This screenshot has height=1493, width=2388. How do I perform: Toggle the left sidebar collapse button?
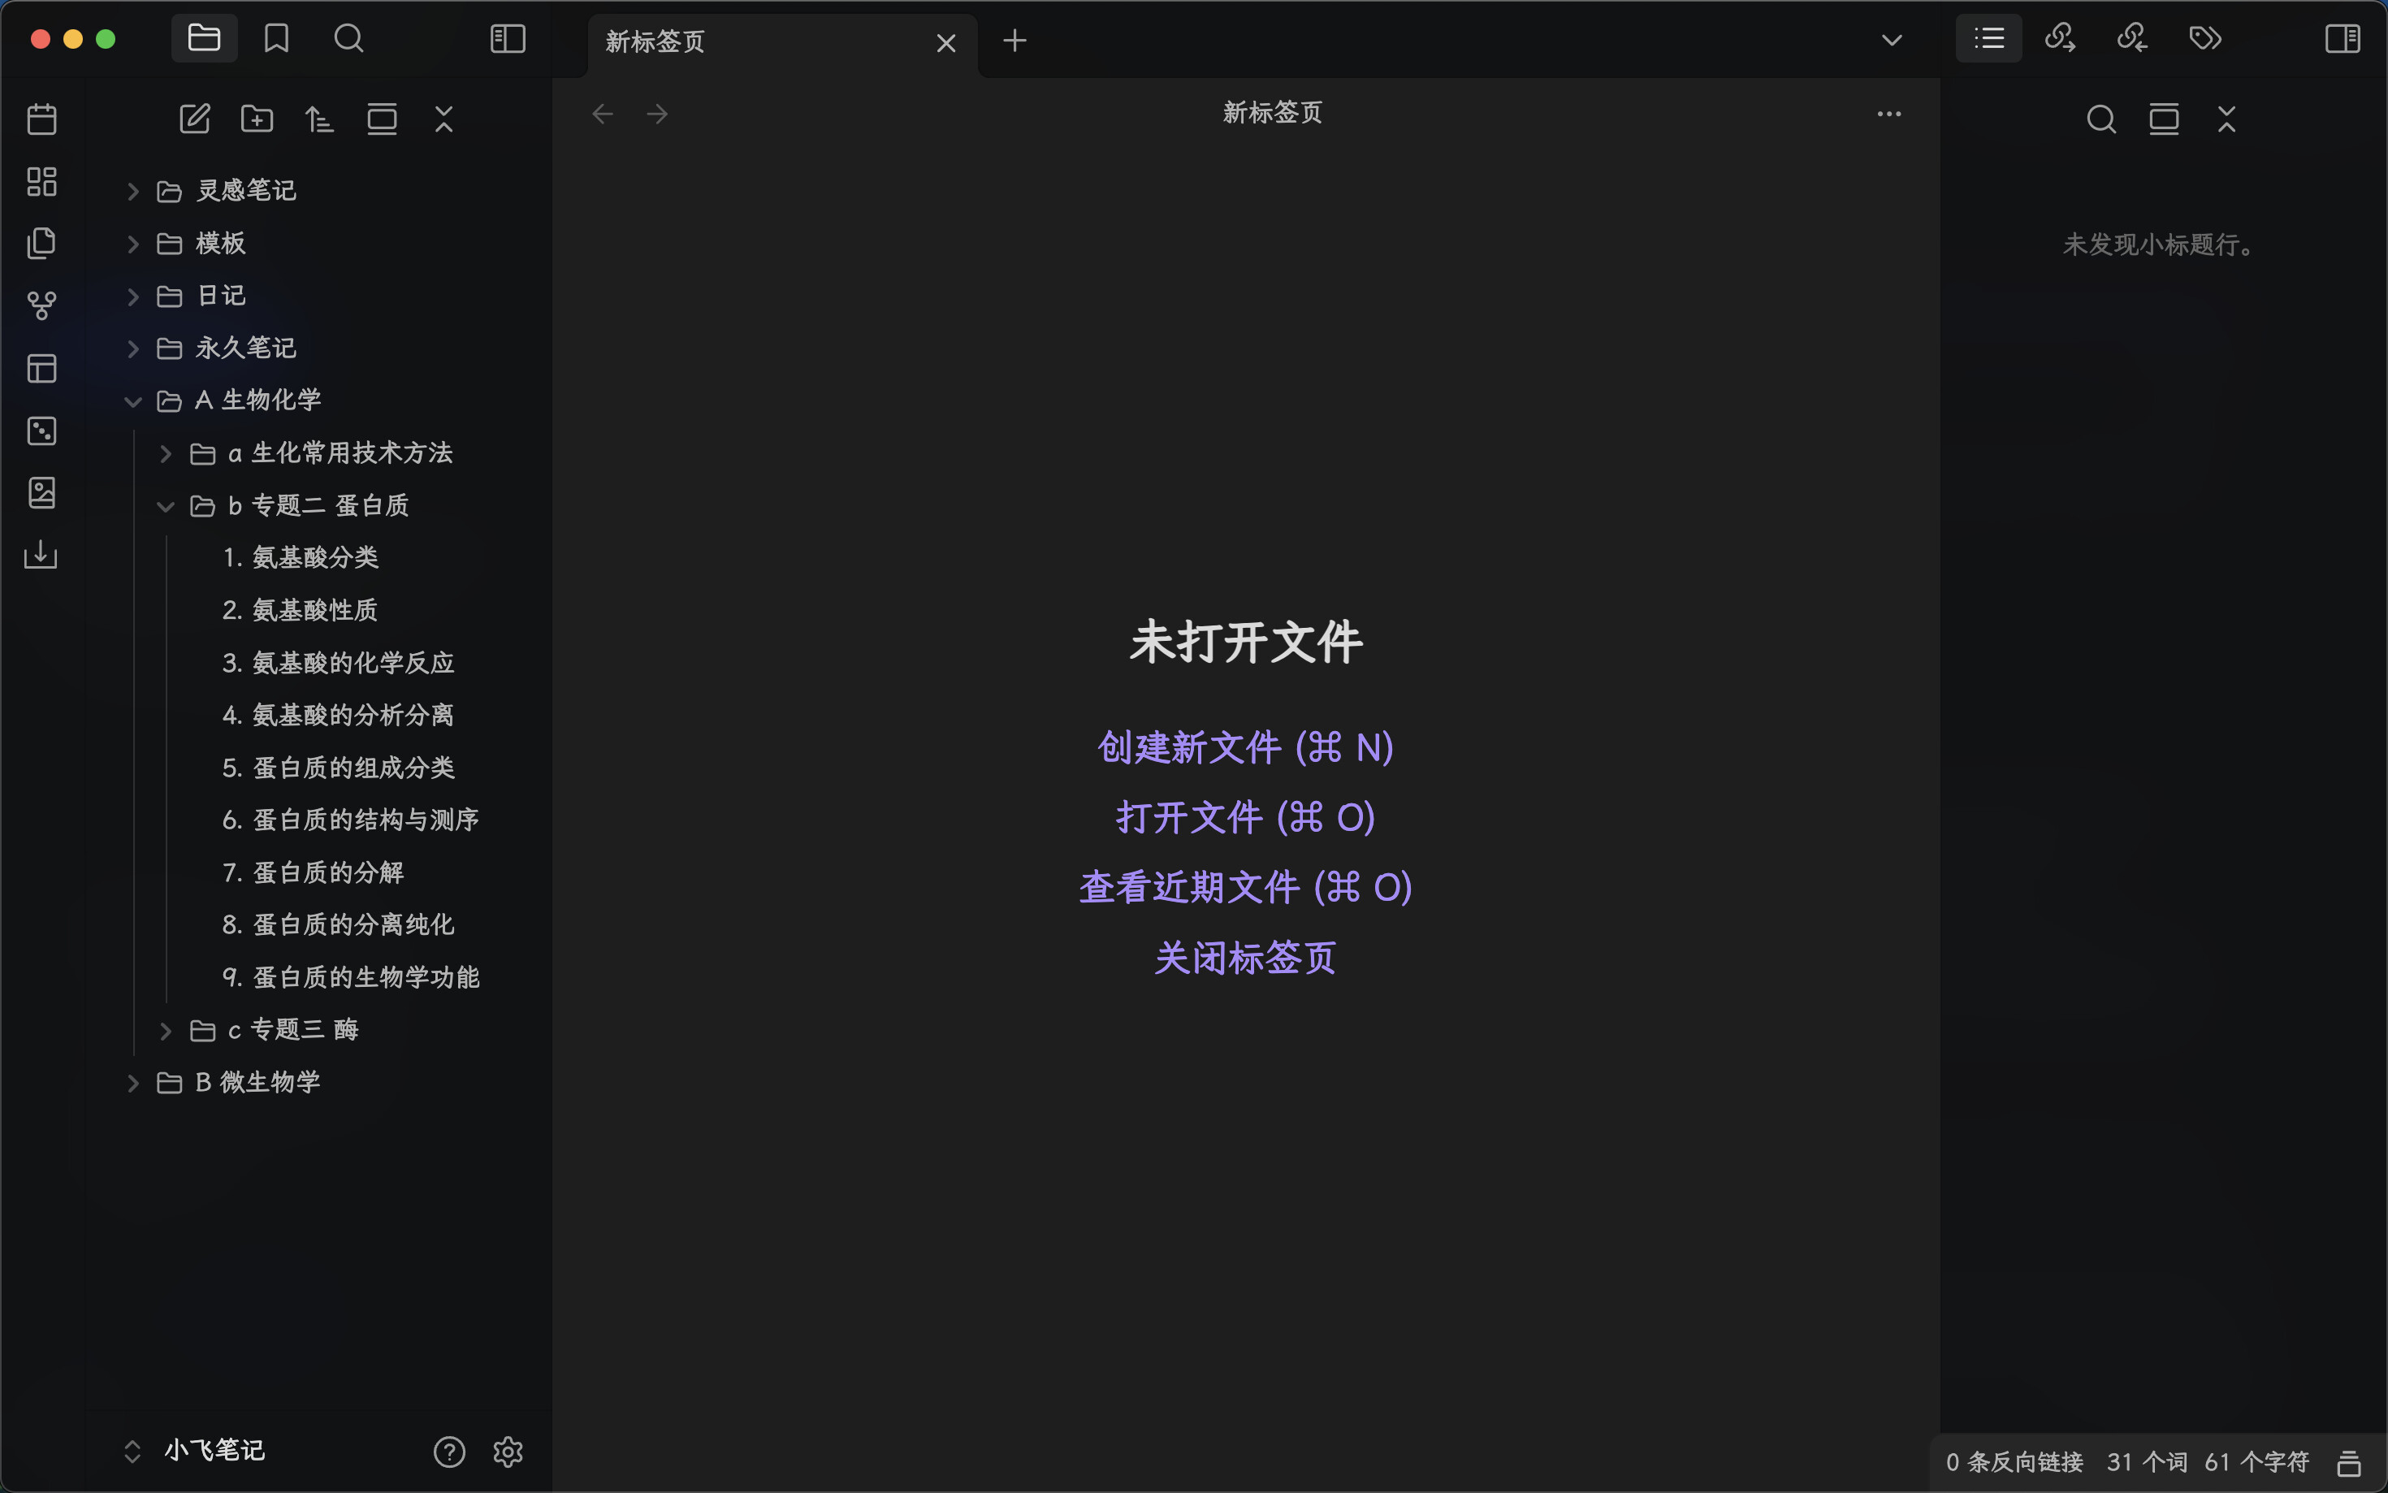point(508,38)
